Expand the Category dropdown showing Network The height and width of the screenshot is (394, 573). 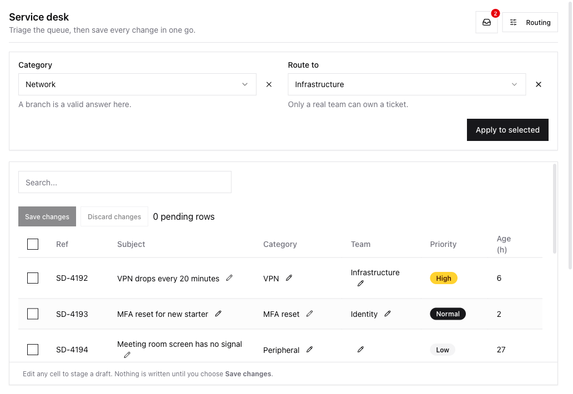pyautogui.click(x=137, y=84)
